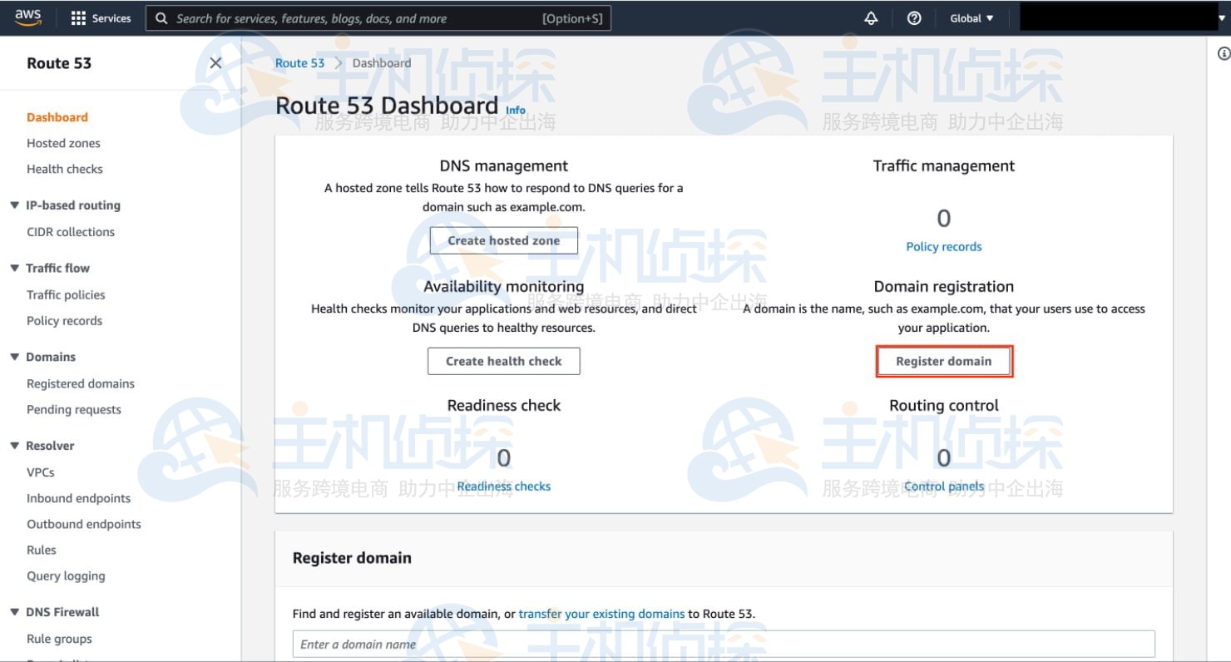Viewport: 1231px width, 662px height.
Task: Open the Policy records link
Action: (x=943, y=246)
